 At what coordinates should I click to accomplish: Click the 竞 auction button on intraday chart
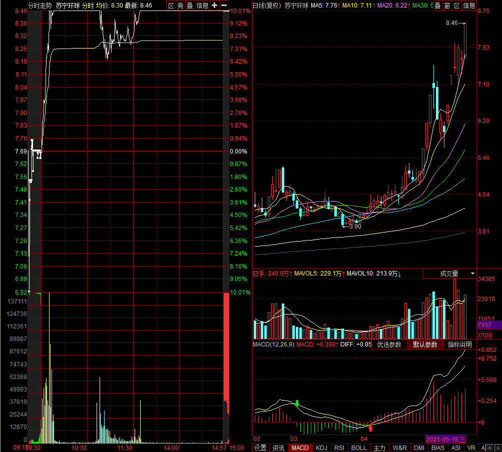tap(181, 5)
